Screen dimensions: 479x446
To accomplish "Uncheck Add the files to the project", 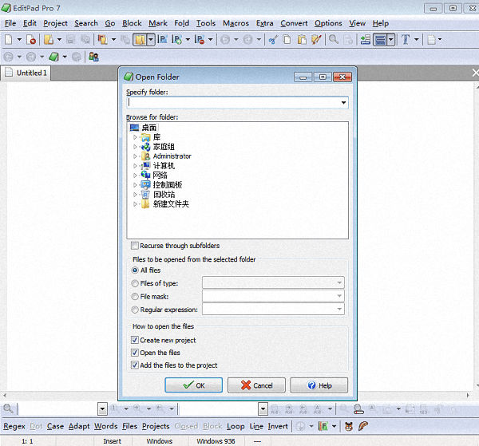I will [135, 365].
